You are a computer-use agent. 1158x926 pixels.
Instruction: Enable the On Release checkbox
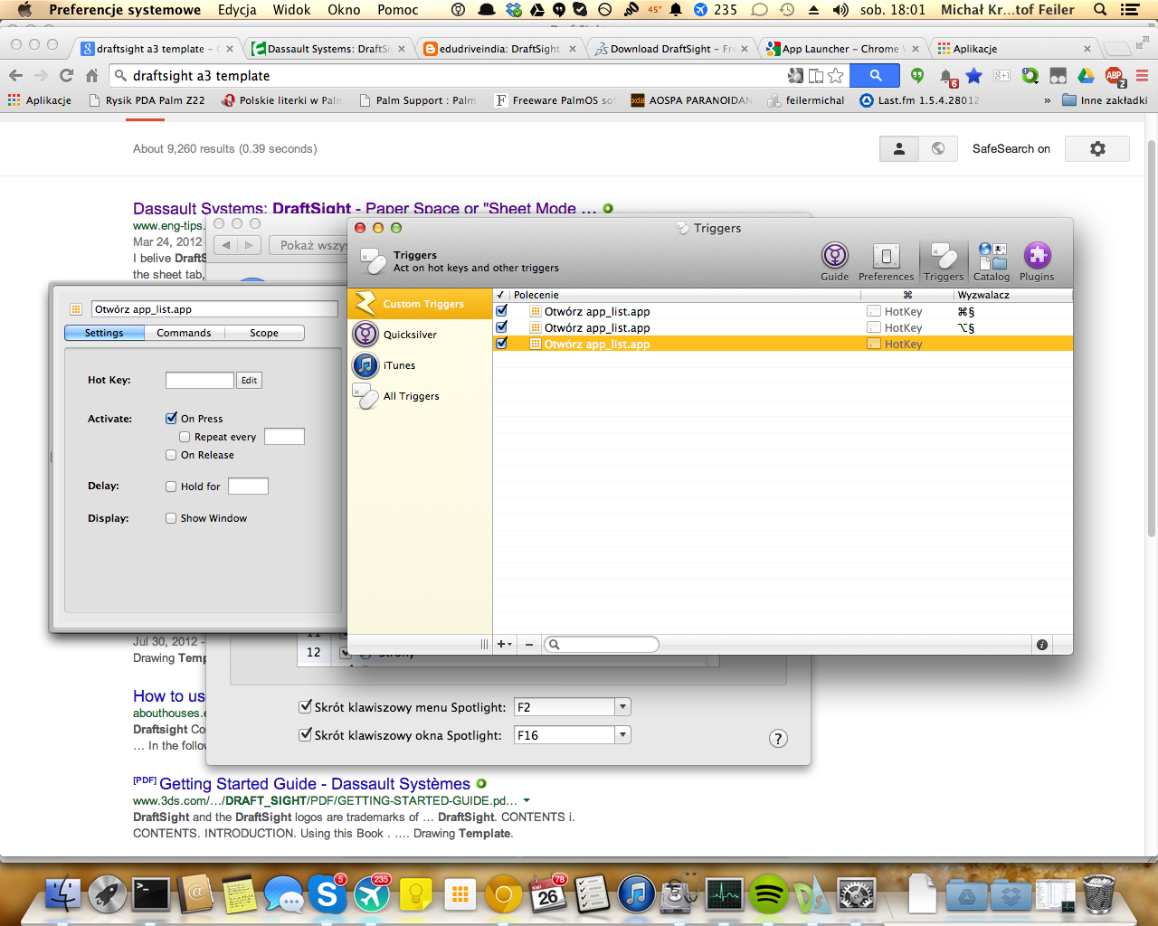[x=171, y=455]
